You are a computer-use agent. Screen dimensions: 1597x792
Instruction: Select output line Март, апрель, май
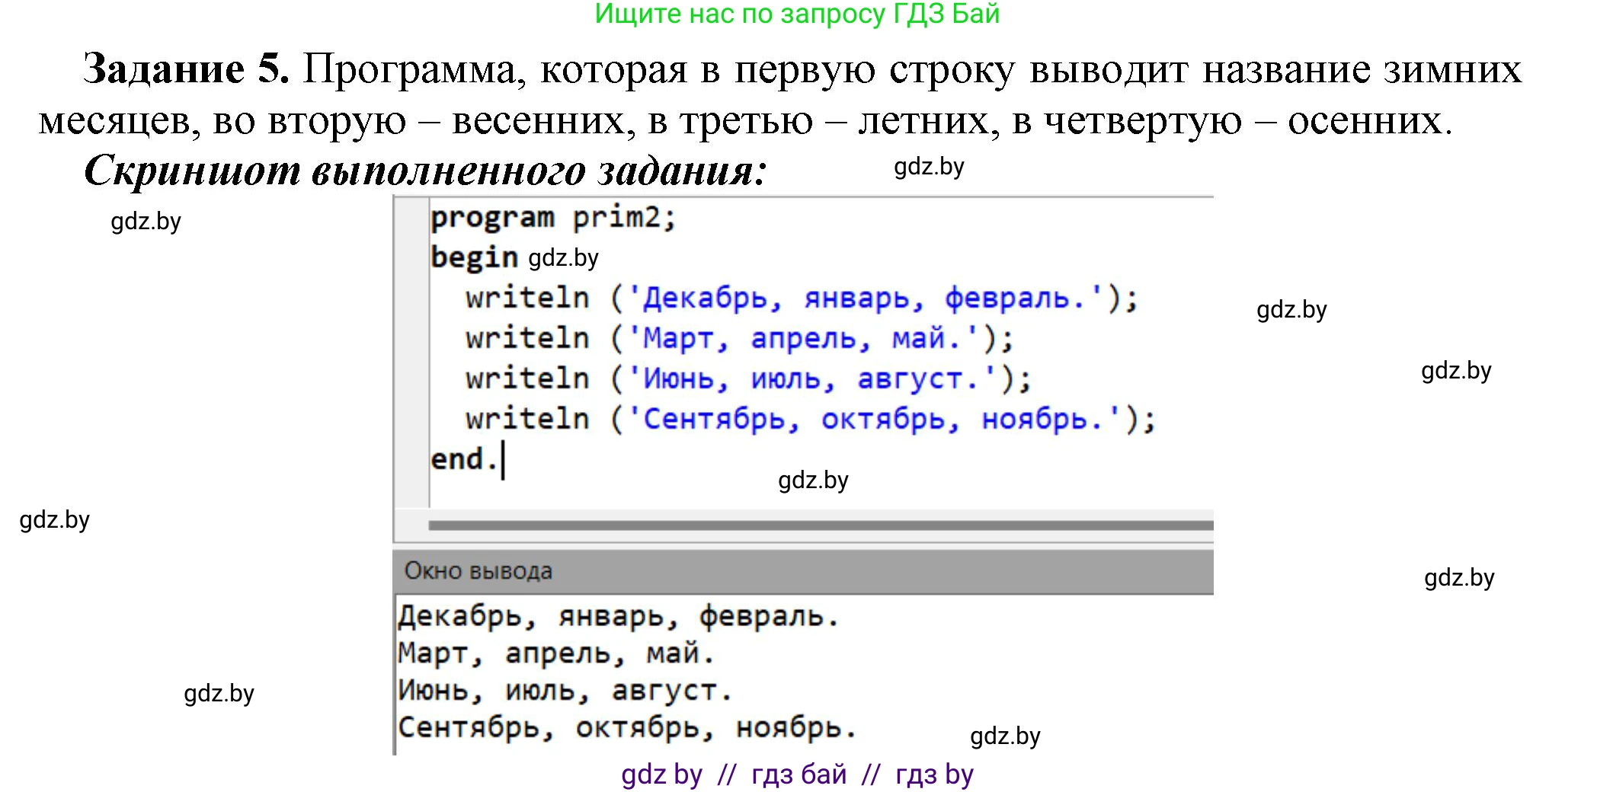click(556, 653)
